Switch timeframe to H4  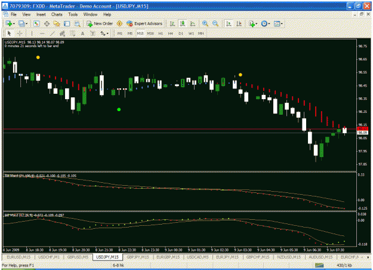(170, 33)
